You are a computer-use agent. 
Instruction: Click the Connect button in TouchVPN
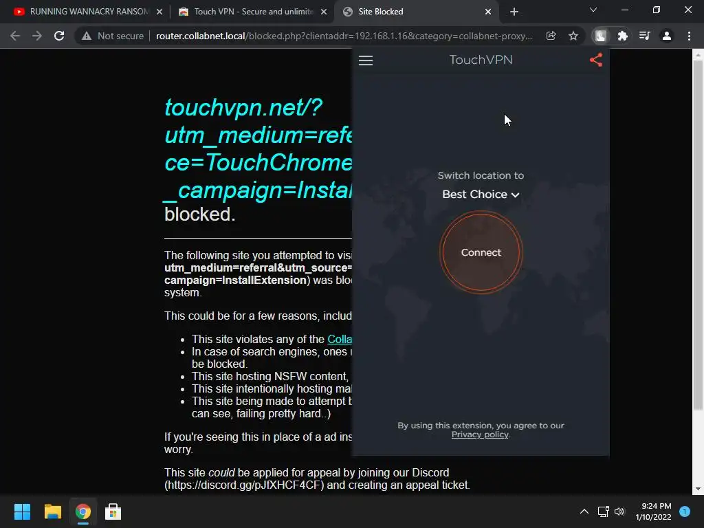click(481, 252)
